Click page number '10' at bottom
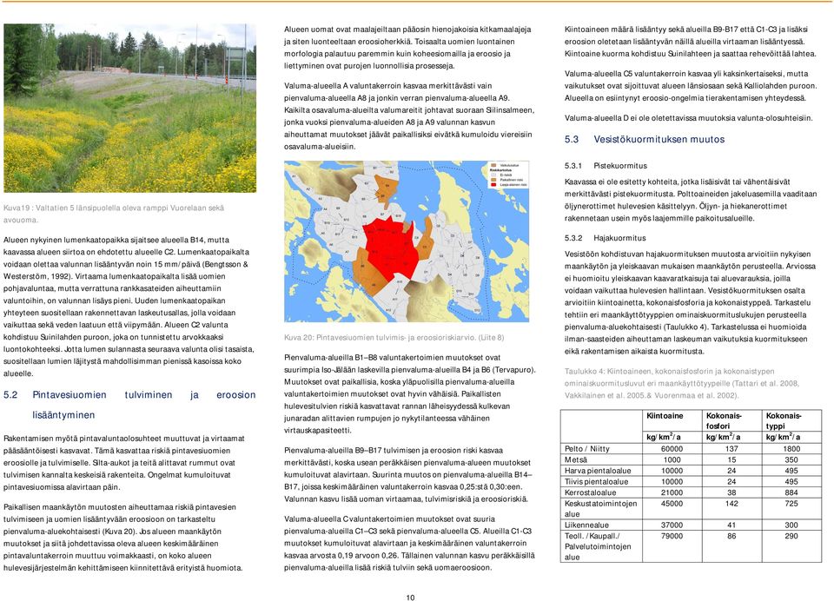834x601 pixels. coord(410,598)
